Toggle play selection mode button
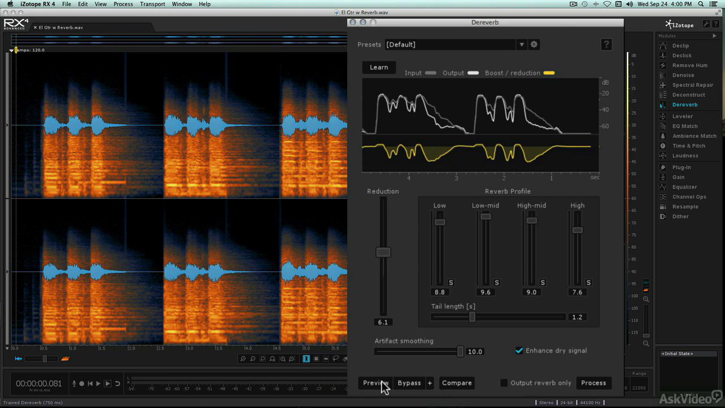The width and height of the screenshot is (725, 408). [x=108, y=384]
